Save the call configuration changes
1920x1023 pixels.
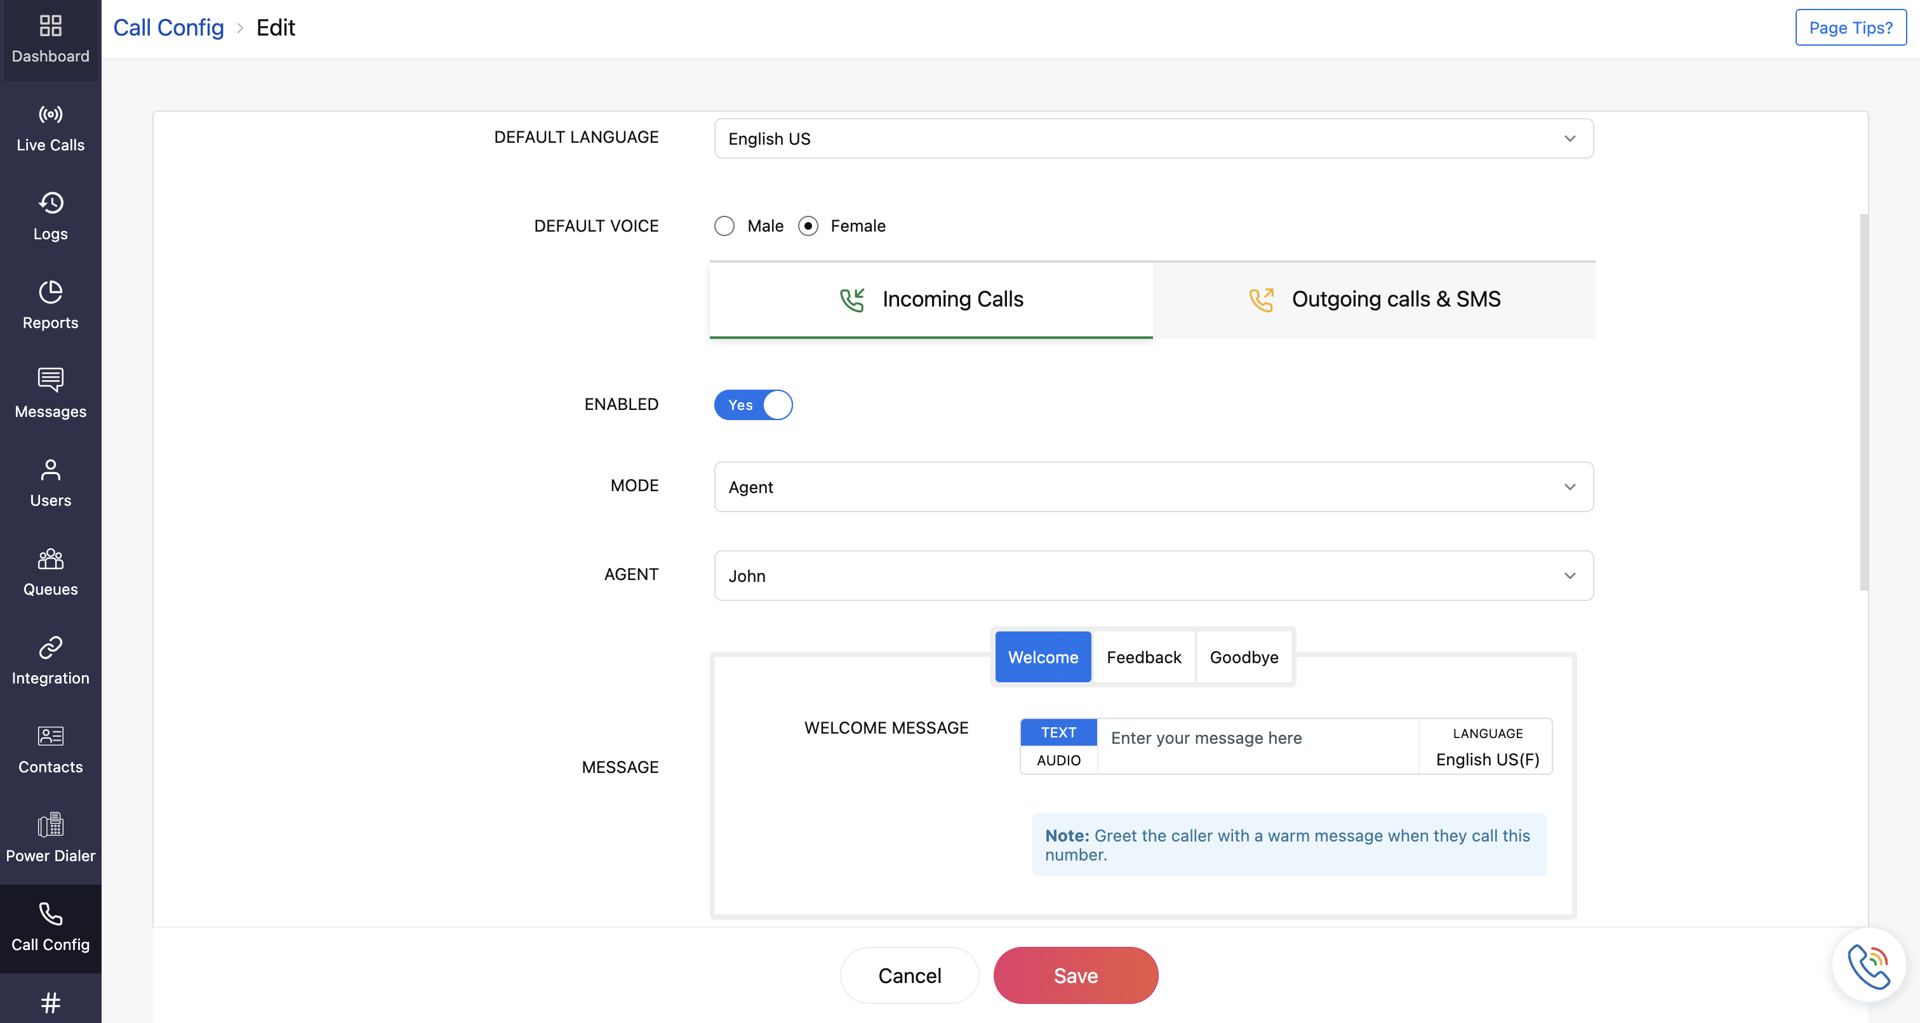point(1075,975)
